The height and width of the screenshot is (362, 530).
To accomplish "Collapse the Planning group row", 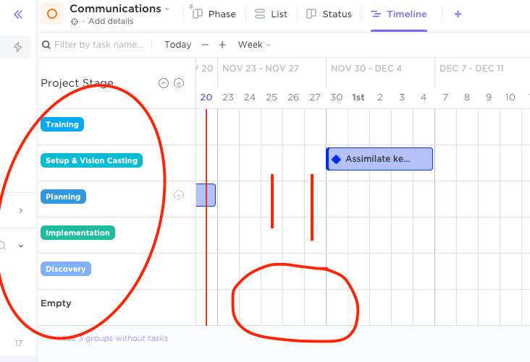I will (x=179, y=195).
